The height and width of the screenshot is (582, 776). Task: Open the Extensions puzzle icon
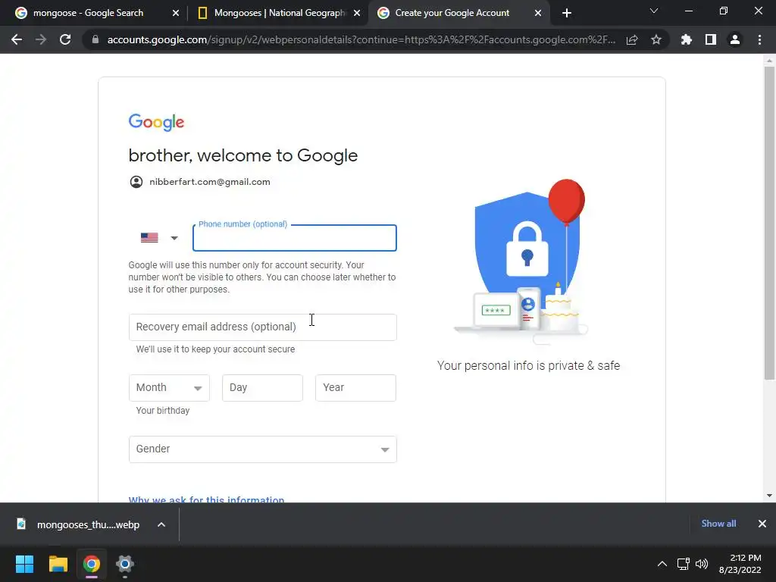[x=687, y=39]
